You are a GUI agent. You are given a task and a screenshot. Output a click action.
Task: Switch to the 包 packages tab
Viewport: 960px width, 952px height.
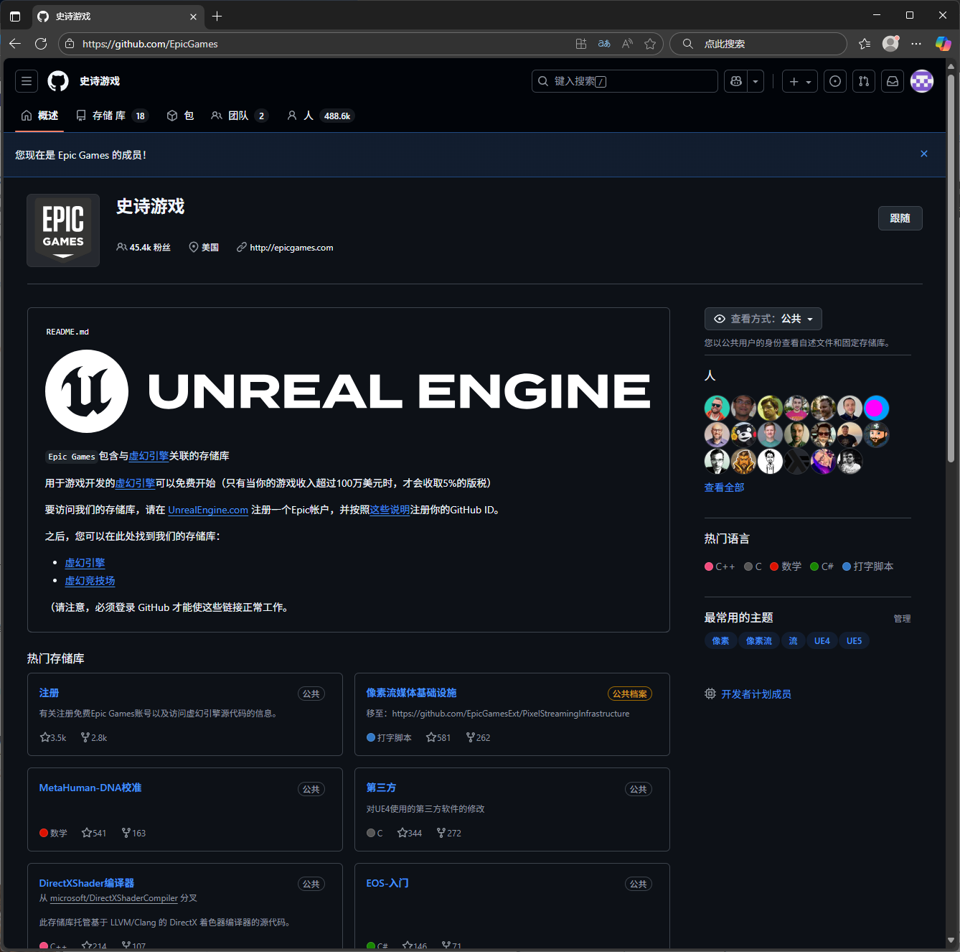180,116
